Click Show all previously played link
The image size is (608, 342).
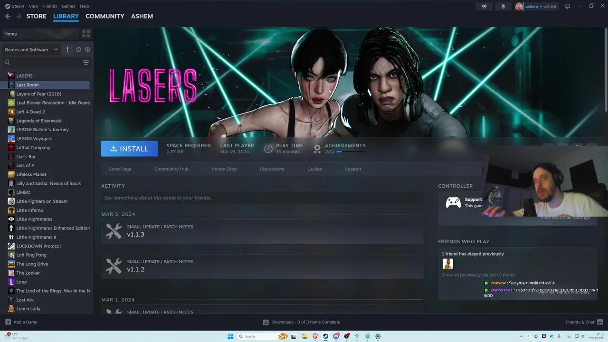coord(478,275)
